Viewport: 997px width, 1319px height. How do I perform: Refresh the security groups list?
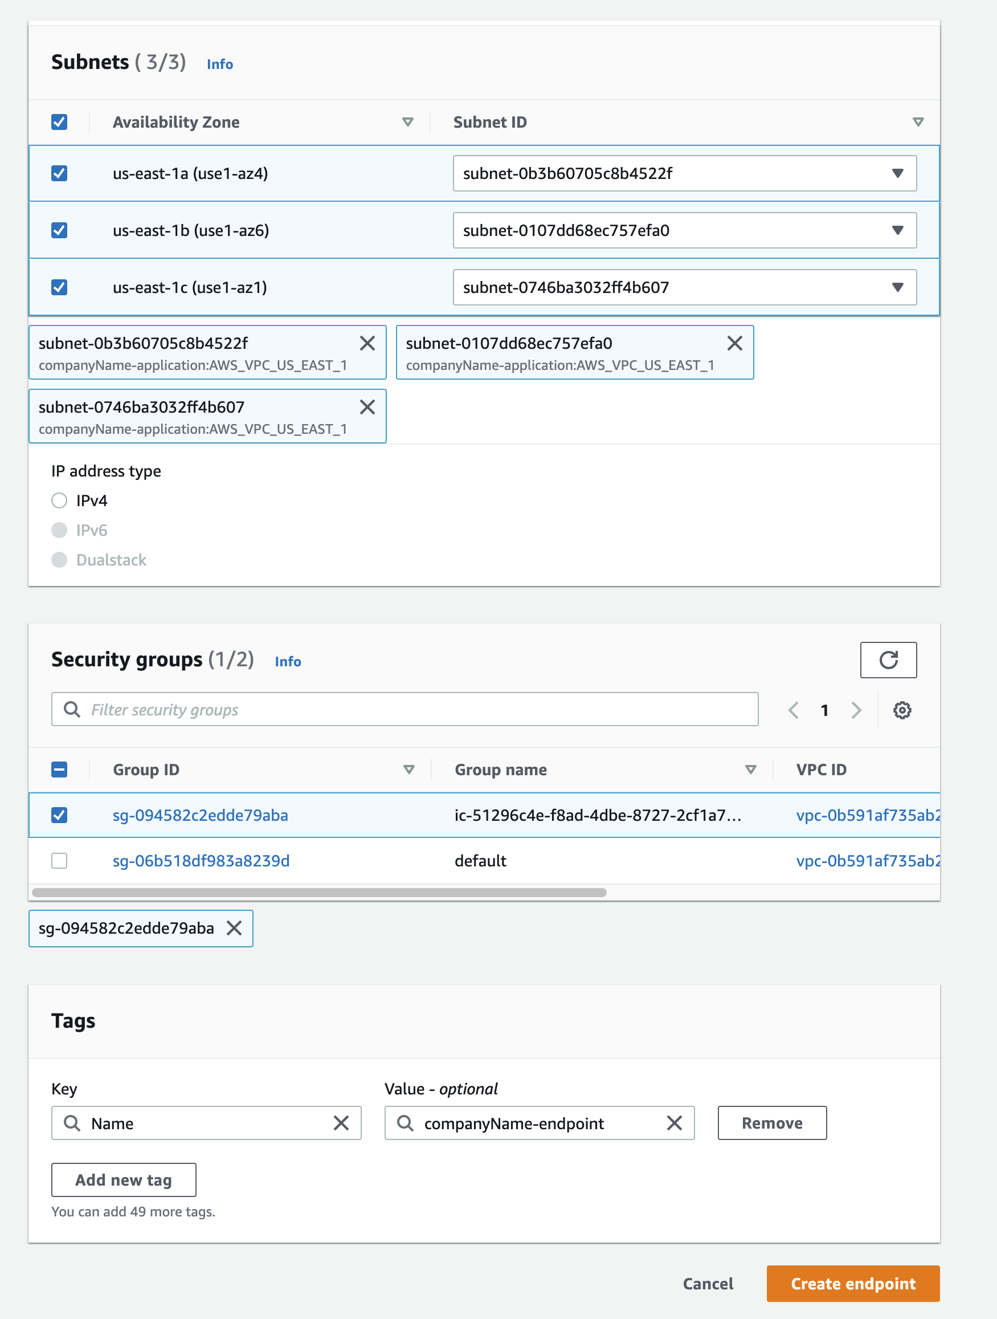888,659
